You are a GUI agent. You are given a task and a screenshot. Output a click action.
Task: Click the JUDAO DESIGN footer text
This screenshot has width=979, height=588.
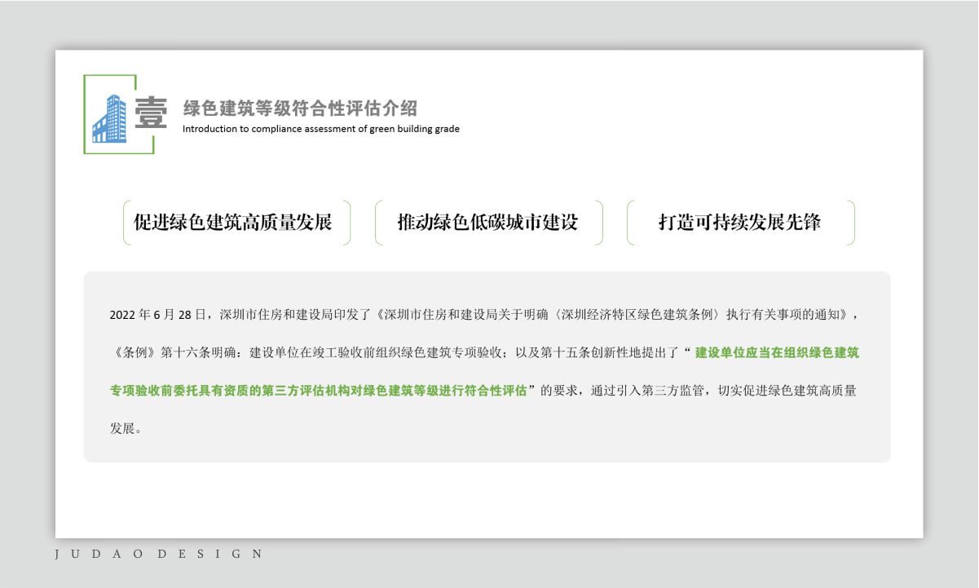[x=159, y=555]
